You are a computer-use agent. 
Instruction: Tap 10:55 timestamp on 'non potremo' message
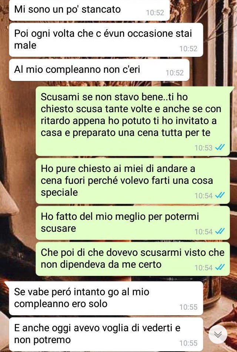tap(188, 343)
